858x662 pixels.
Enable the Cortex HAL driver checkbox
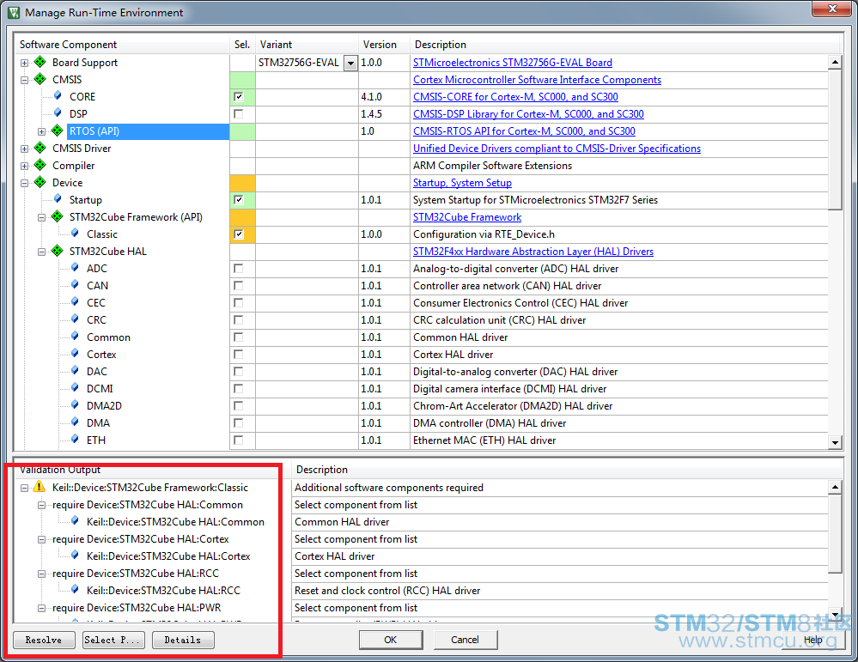point(239,355)
